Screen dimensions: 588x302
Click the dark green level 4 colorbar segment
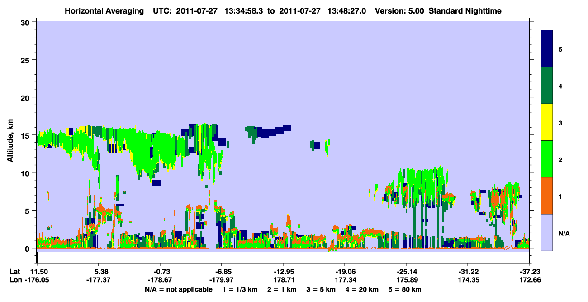click(x=547, y=86)
